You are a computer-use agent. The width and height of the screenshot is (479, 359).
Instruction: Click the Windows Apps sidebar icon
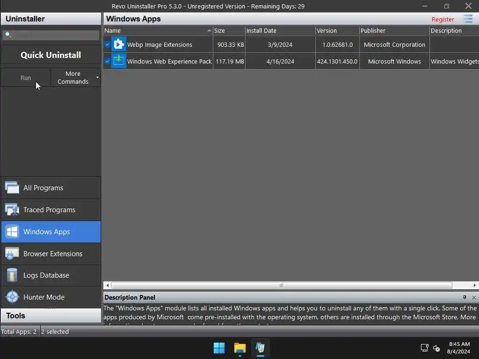coord(12,232)
